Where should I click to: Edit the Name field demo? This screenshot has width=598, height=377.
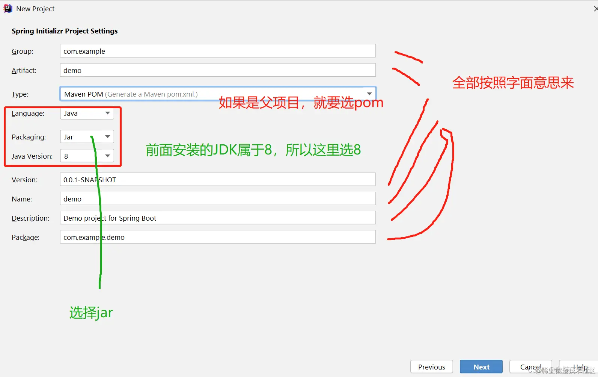[218, 199]
